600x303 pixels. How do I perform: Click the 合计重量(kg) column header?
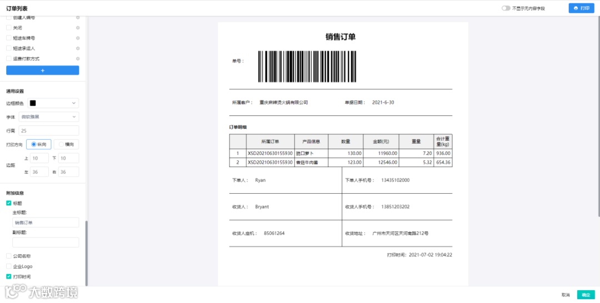[443, 142]
